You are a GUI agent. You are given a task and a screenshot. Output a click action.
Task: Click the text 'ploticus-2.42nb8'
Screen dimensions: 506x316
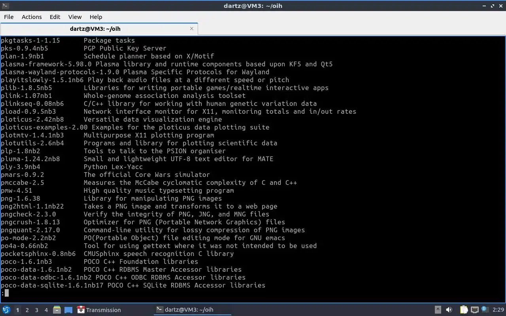[32, 119]
